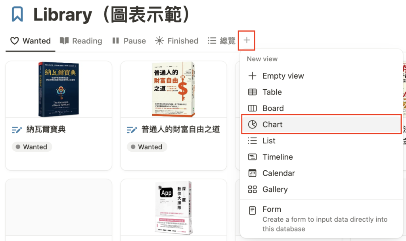
Task: Open the Finished view tab
Action: click(x=176, y=41)
